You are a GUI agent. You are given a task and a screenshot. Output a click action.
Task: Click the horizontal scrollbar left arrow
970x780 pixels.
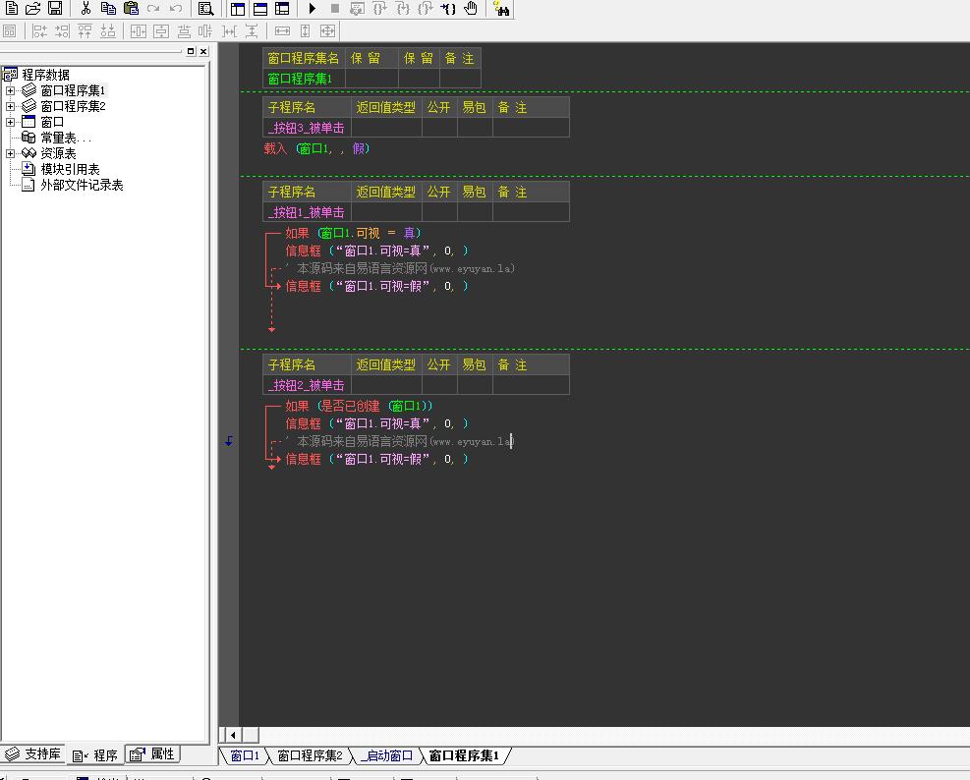click(233, 736)
